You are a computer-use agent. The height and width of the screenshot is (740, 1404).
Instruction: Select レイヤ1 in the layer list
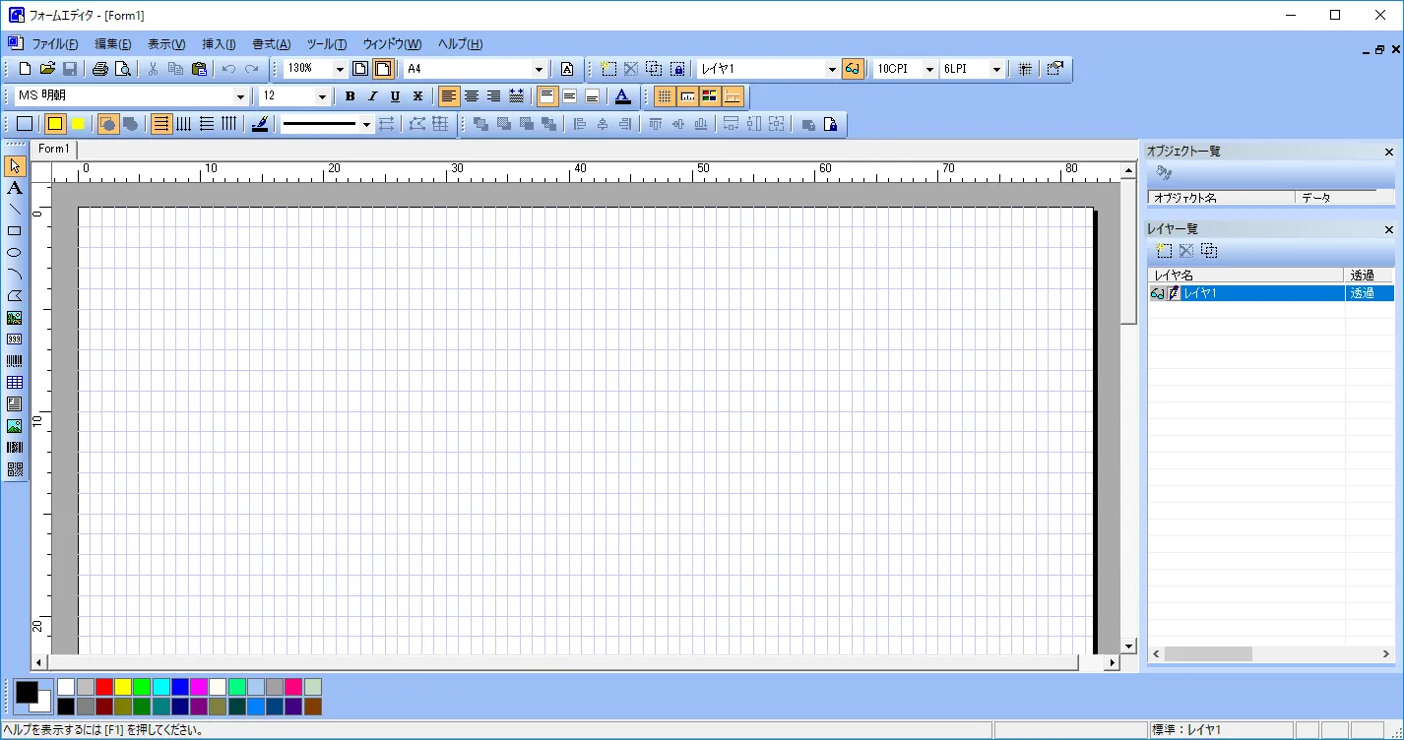pyautogui.click(x=1260, y=293)
